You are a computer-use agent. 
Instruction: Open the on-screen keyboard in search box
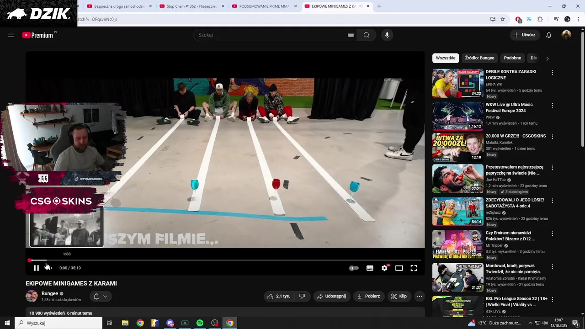(x=351, y=35)
